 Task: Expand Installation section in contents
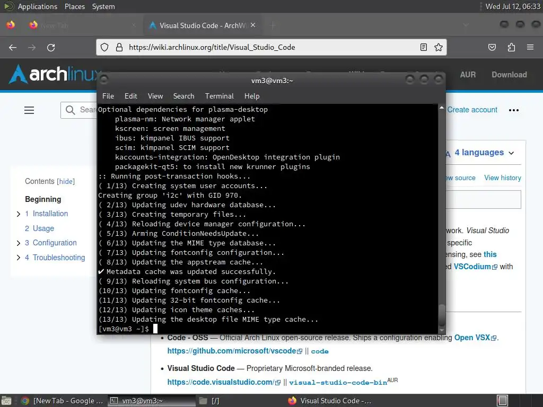click(19, 214)
